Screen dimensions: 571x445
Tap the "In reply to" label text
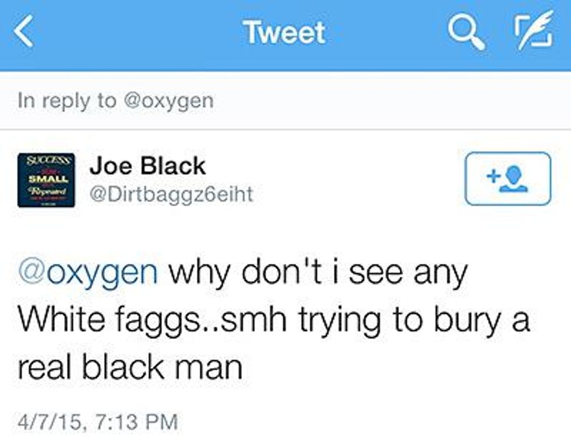pyautogui.click(x=67, y=101)
